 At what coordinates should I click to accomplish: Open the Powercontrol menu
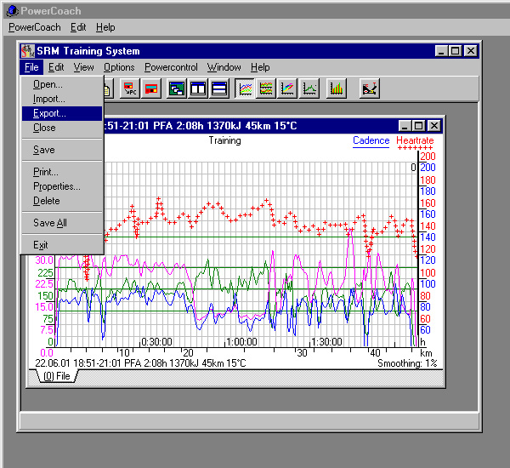(x=171, y=67)
